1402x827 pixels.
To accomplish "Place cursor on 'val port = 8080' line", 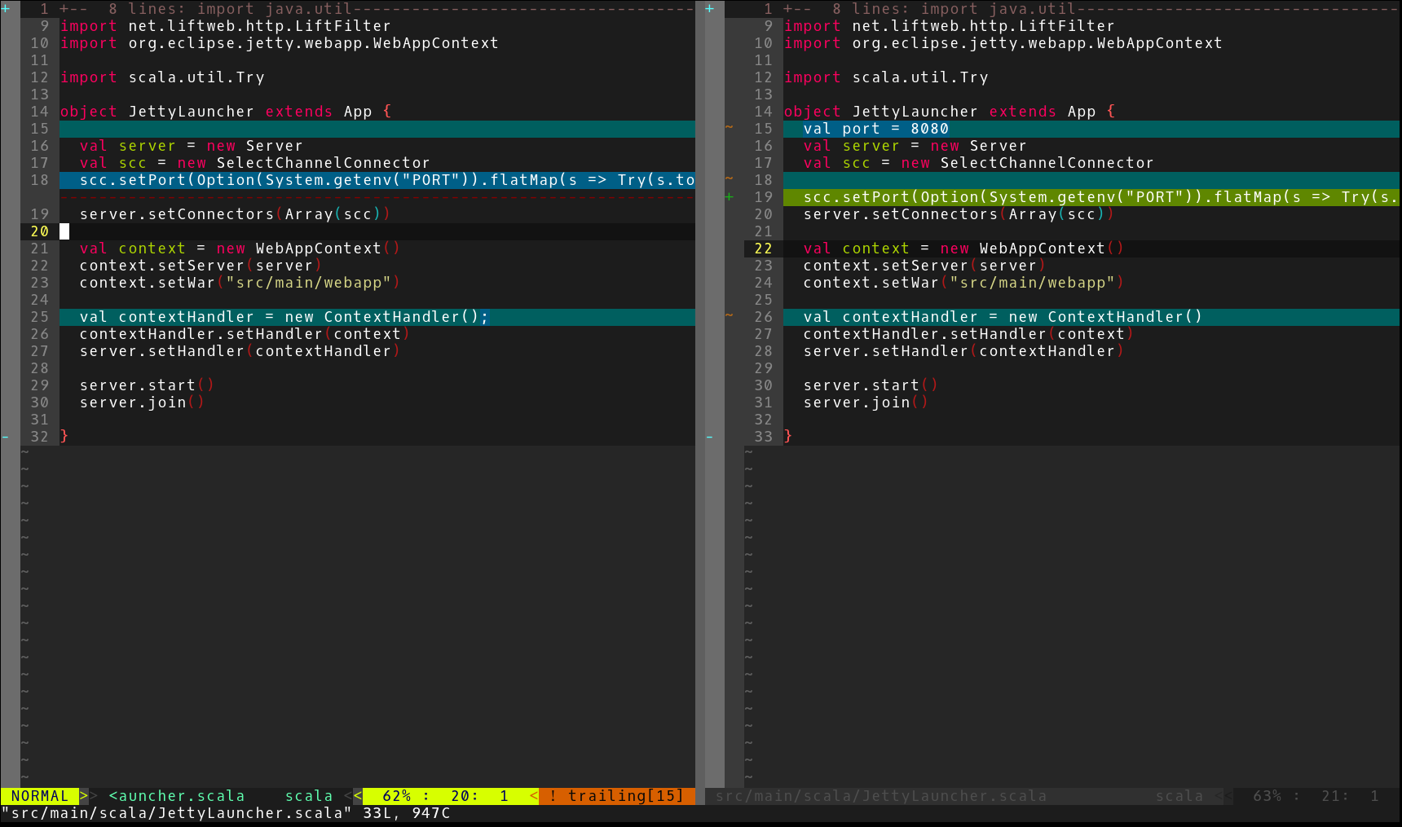I will point(875,129).
